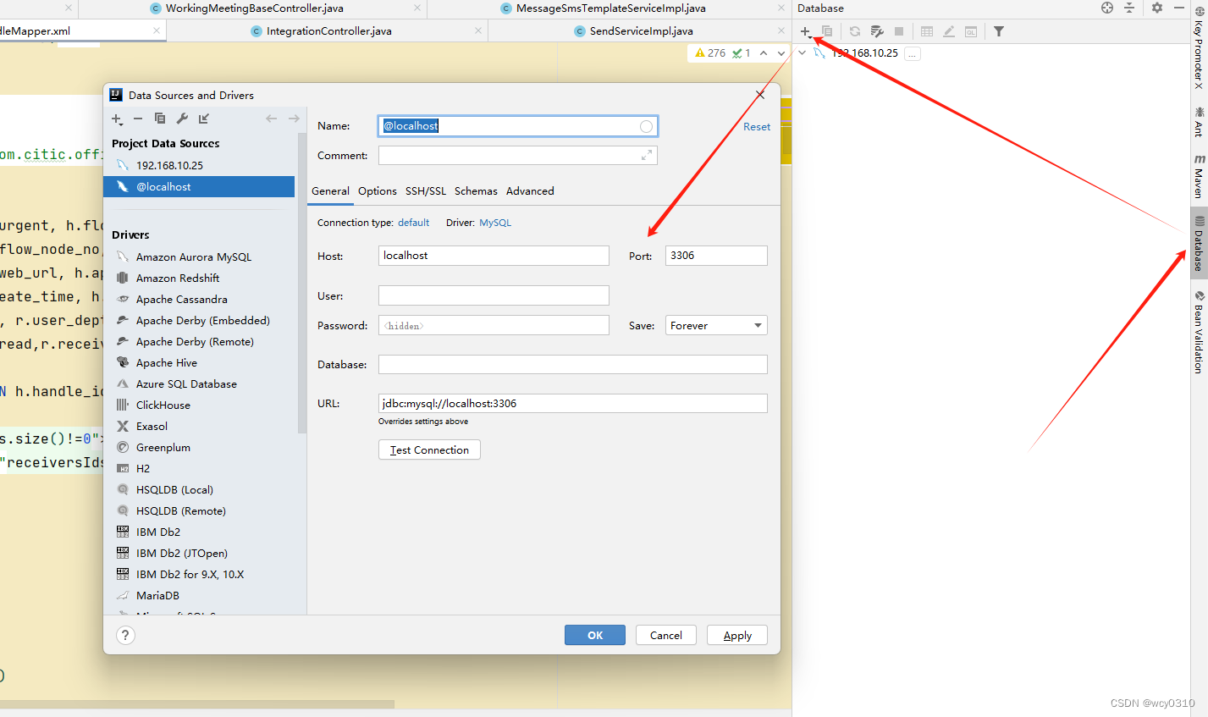Click the Reset link

[757, 127]
